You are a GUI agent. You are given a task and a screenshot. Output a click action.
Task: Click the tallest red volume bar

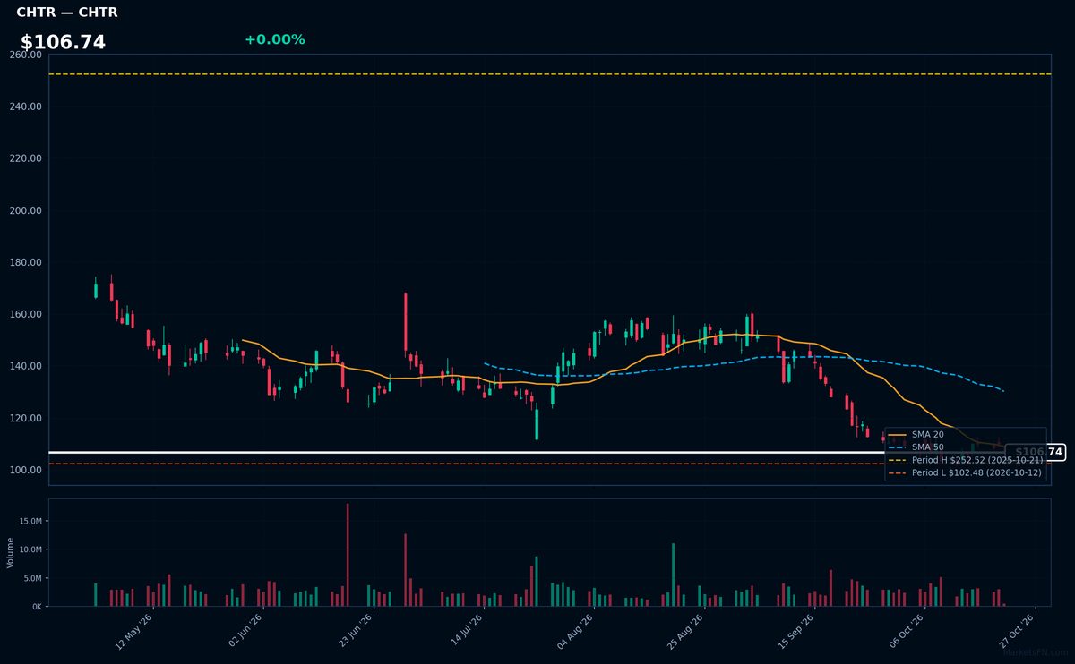pyautogui.click(x=348, y=555)
